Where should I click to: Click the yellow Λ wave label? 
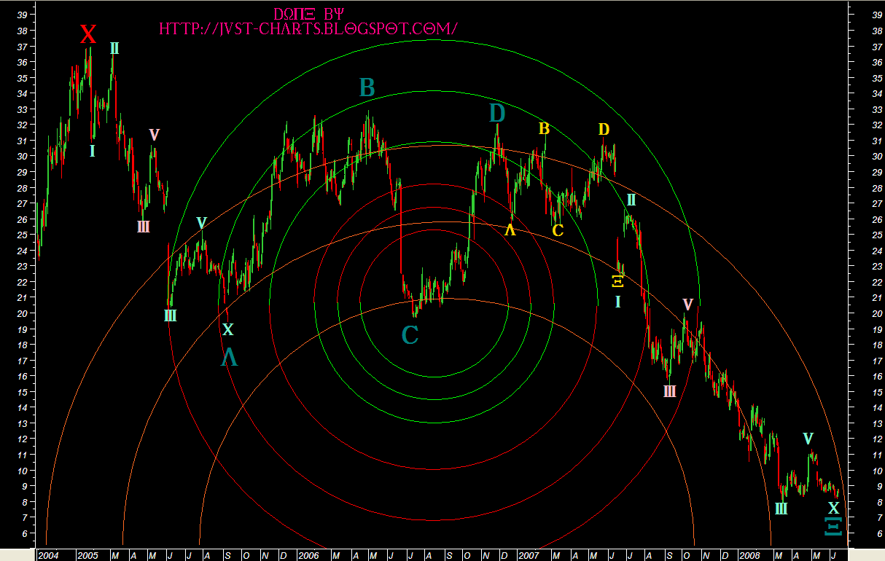[510, 229]
